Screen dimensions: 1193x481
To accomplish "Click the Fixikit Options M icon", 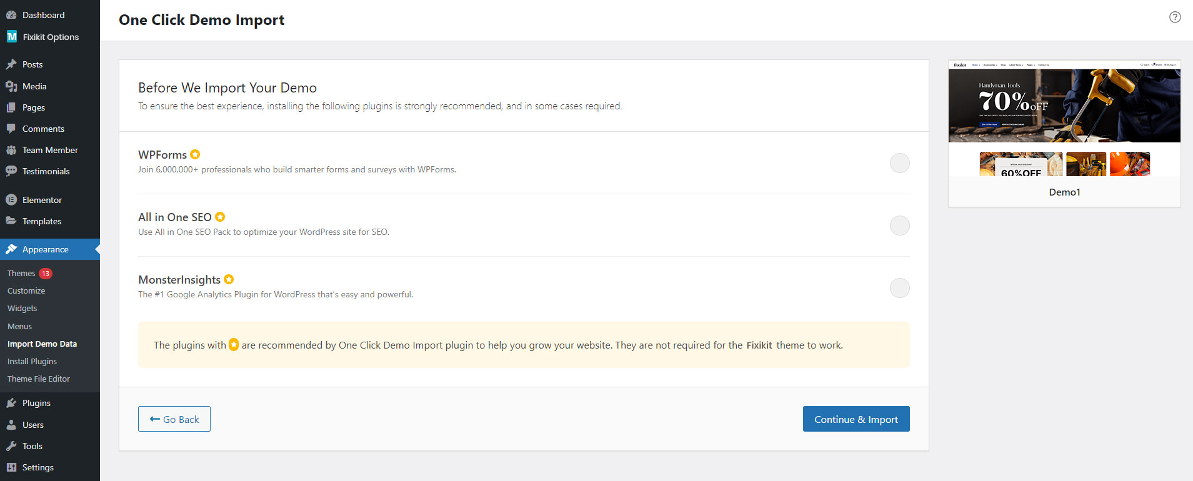I will click(x=11, y=37).
